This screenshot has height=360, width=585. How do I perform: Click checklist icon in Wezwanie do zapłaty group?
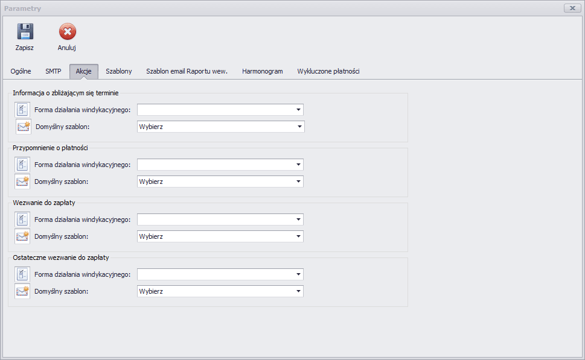point(22,219)
